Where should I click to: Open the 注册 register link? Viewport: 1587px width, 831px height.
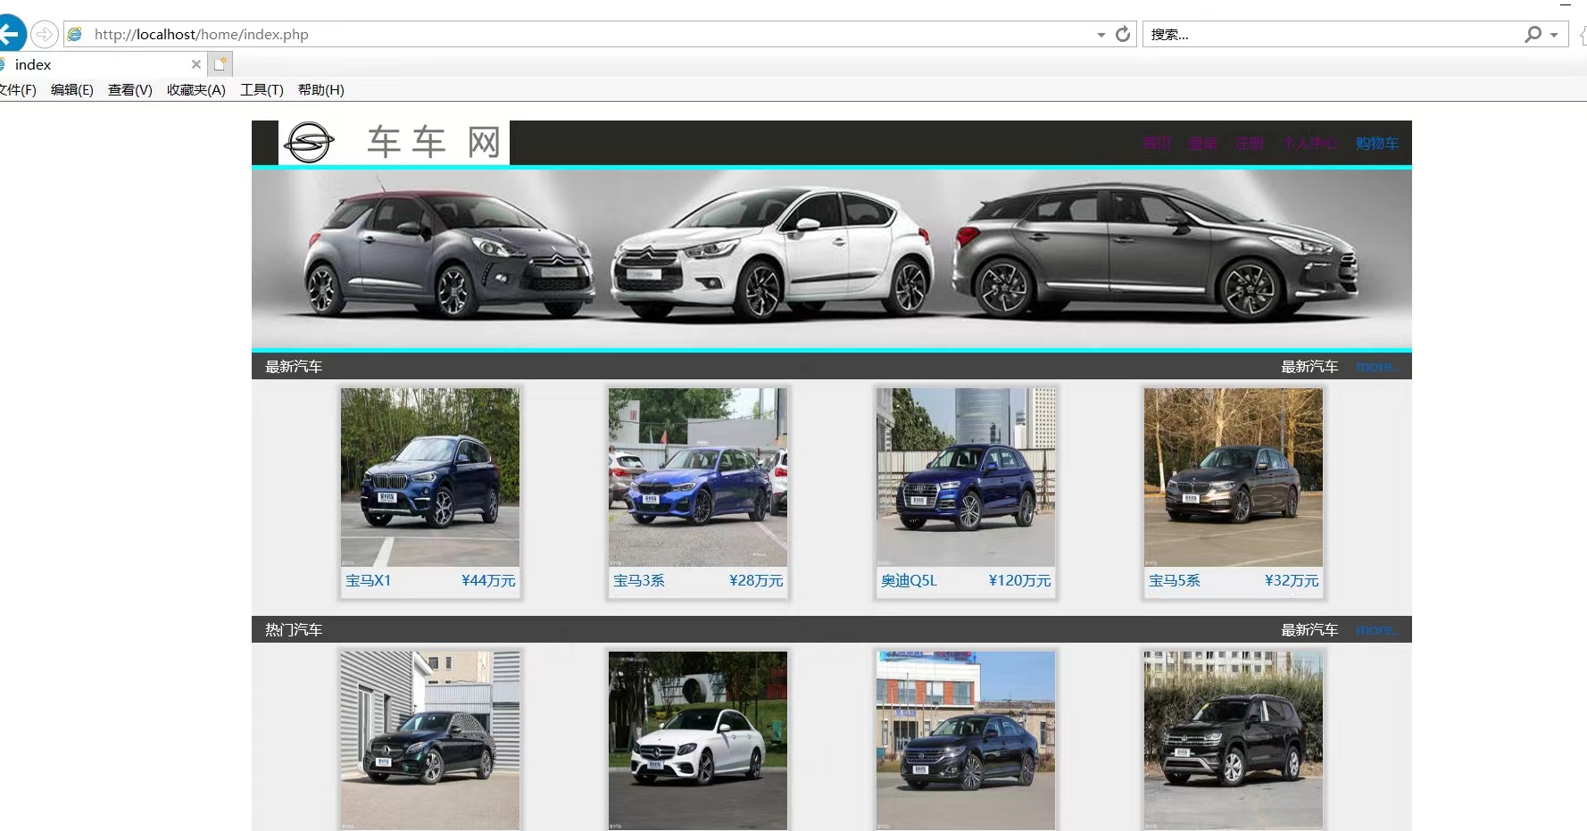(x=1250, y=143)
